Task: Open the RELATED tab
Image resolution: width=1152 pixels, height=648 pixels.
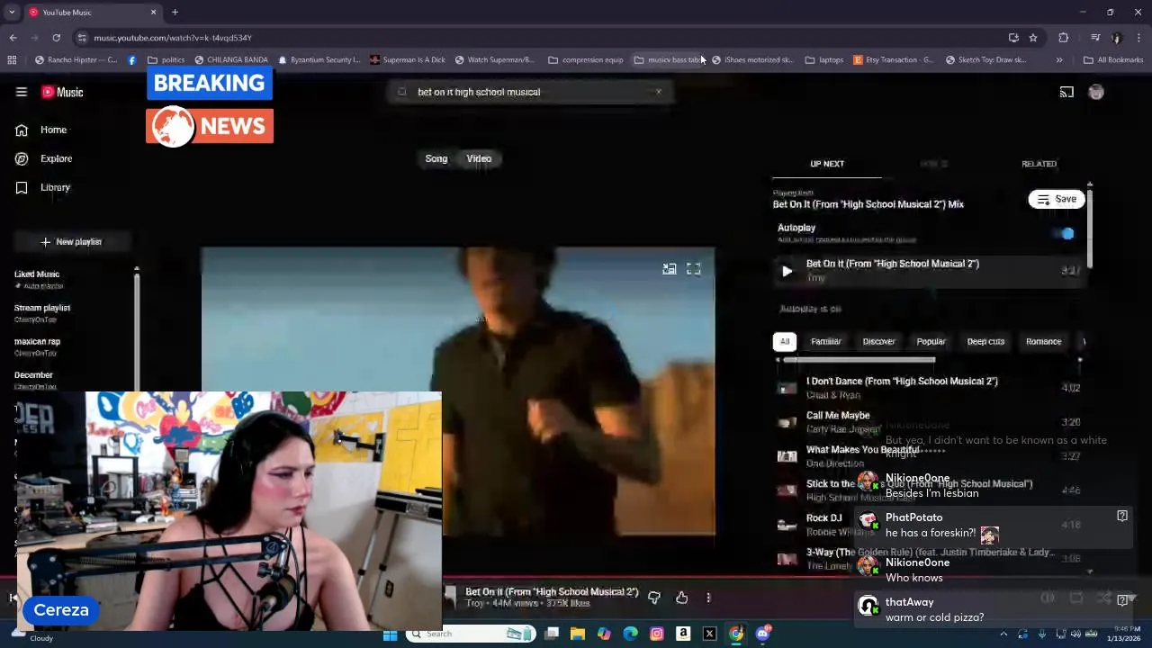Action: [x=1039, y=164]
